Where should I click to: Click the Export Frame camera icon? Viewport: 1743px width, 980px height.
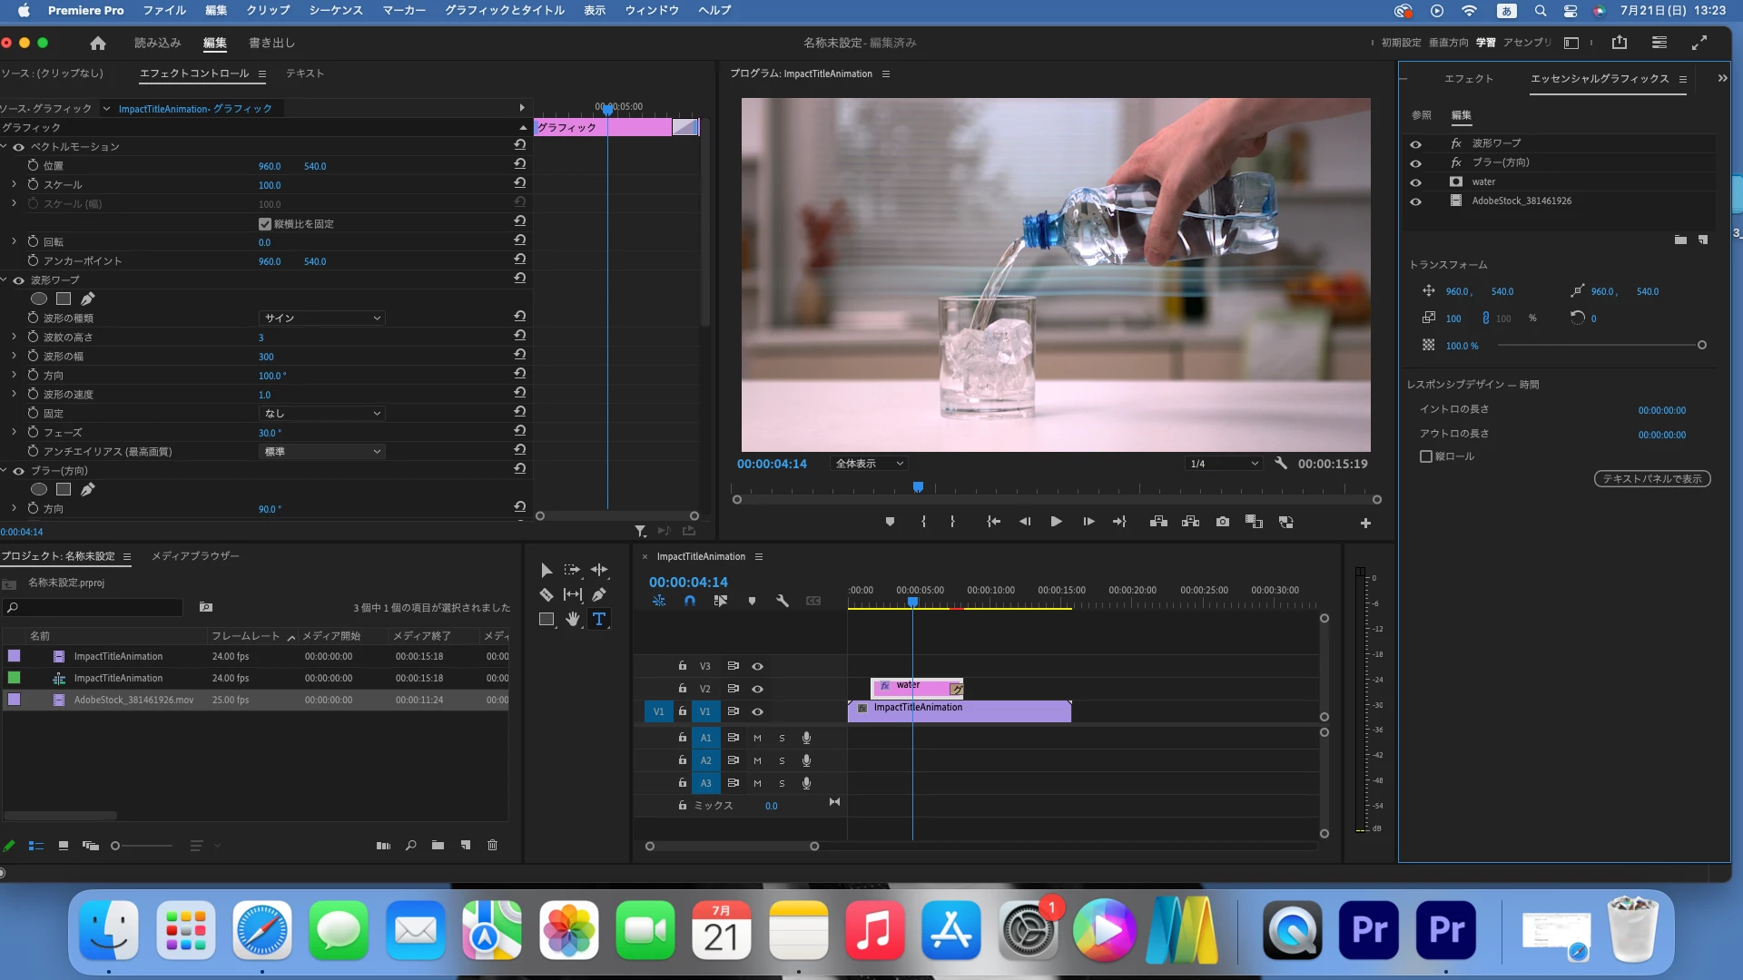(1223, 523)
